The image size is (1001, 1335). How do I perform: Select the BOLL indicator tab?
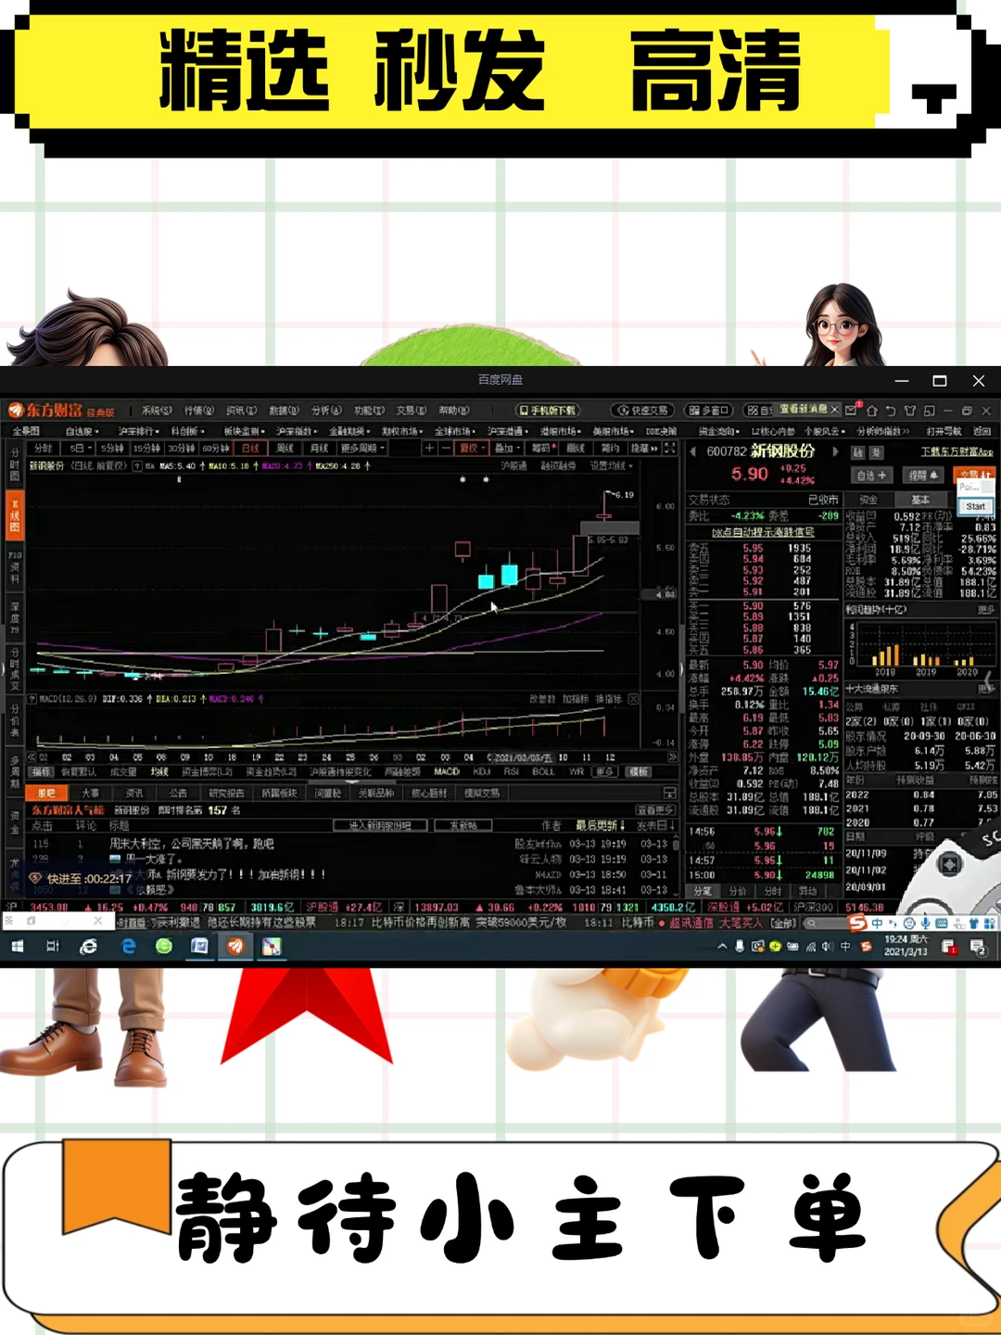pyautogui.click(x=543, y=771)
